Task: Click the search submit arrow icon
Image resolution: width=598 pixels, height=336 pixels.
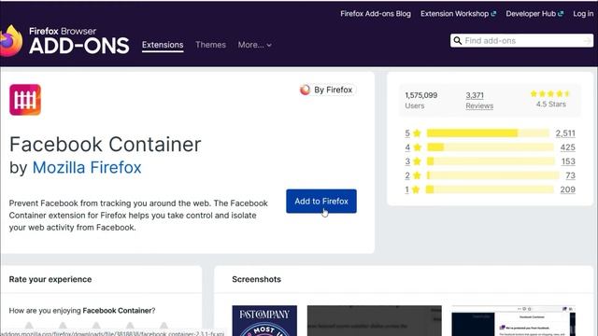Action: coord(587,41)
